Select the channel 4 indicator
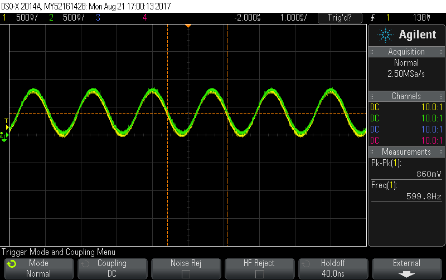This screenshot has height=280, width=446. coord(145,18)
